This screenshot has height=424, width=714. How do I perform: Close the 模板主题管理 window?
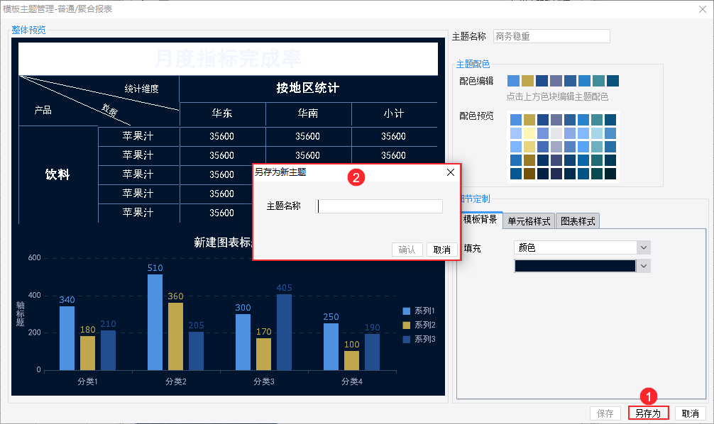pos(703,9)
